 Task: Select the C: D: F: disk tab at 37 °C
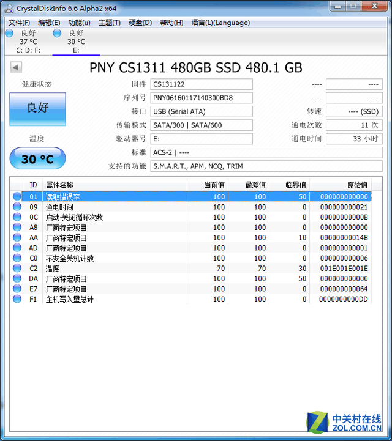click(28, 42)
